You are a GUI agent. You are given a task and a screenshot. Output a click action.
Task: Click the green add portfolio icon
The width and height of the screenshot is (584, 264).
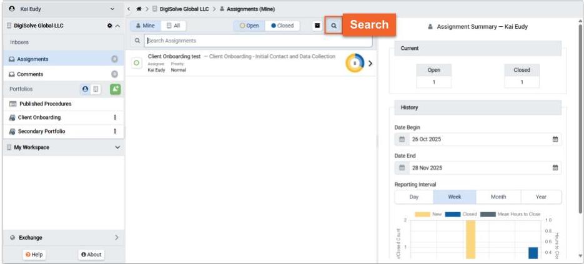[x=115, y=89]
